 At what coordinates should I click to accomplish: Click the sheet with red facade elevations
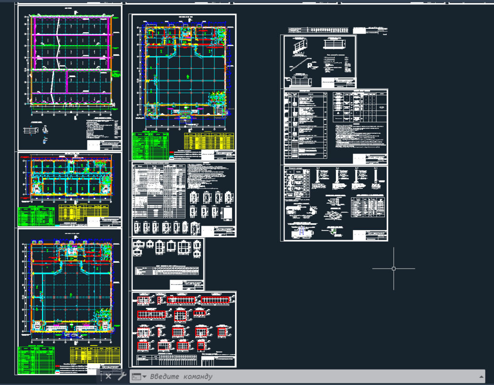(x=183, y=329)
